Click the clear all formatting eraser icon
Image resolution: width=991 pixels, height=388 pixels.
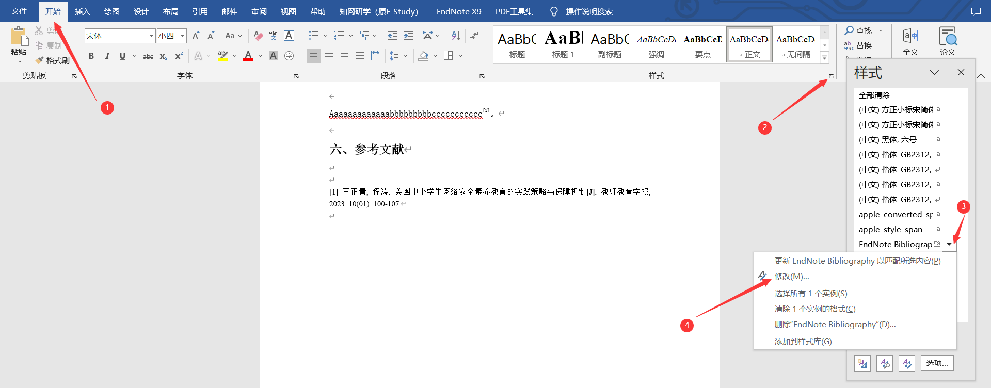coord(258,36)
